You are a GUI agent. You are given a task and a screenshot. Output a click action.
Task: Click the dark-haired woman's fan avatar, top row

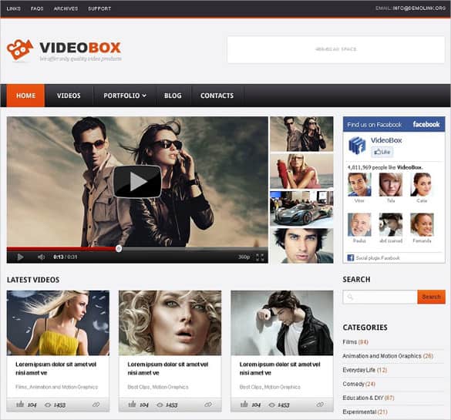[x=422, y=184]
